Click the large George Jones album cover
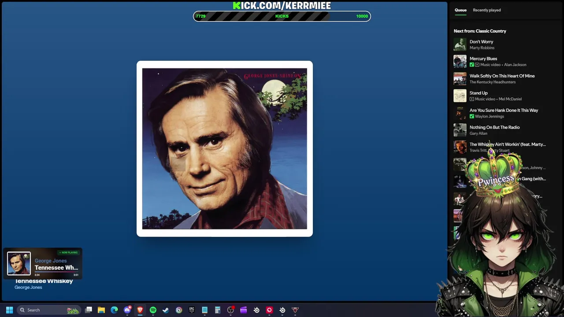This screenshot has width=564, height=317. (x=225, y=149)
